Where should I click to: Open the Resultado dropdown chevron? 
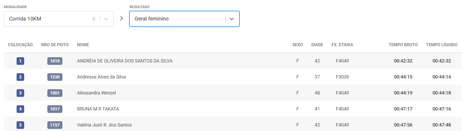(x=232, y=19)
